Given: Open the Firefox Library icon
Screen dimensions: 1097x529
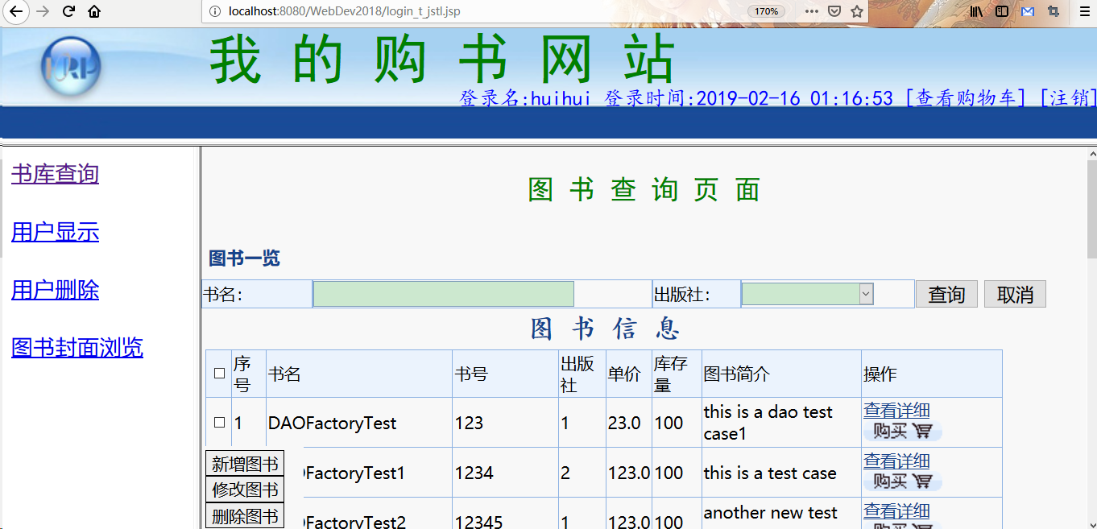Looking at the screenshot, I should point(976,11).
